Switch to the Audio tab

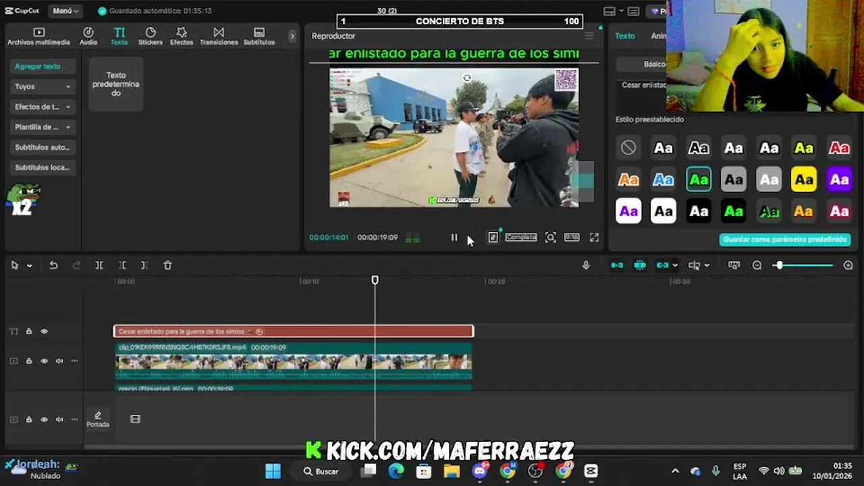[88, 36]
